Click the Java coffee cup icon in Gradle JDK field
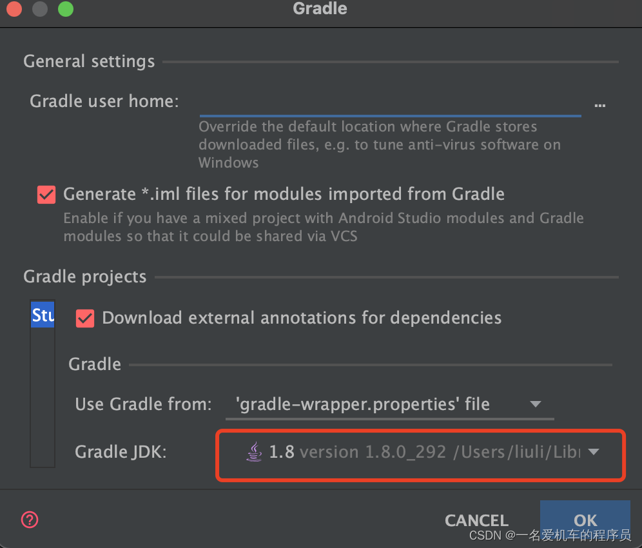642x548 pixels. click(x=254, y=451)
